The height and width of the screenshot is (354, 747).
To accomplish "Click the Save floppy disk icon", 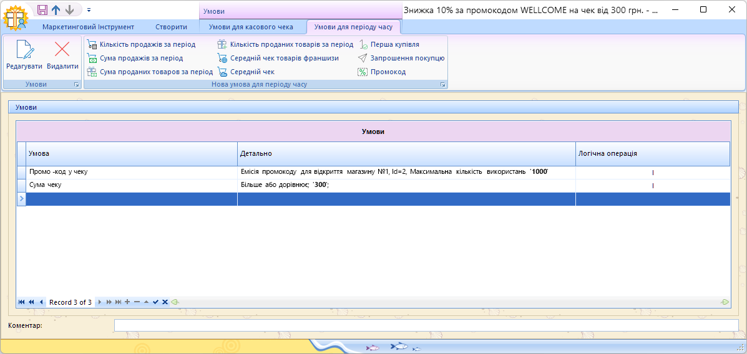I will [42, 10].
